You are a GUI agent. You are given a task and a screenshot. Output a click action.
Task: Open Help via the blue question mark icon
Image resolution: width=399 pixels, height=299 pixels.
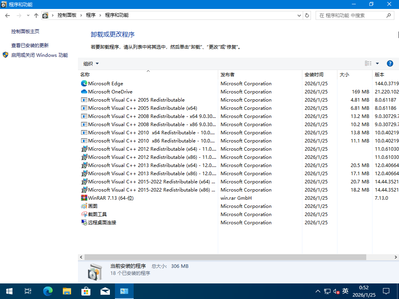click(390, 63)
